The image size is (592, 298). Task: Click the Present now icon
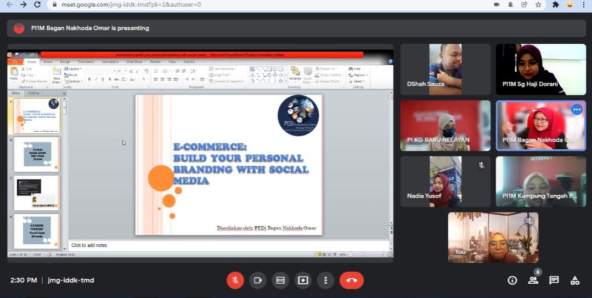tap(303, 280)
